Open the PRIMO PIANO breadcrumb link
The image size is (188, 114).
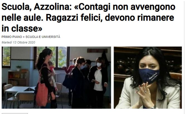point(12,37)
